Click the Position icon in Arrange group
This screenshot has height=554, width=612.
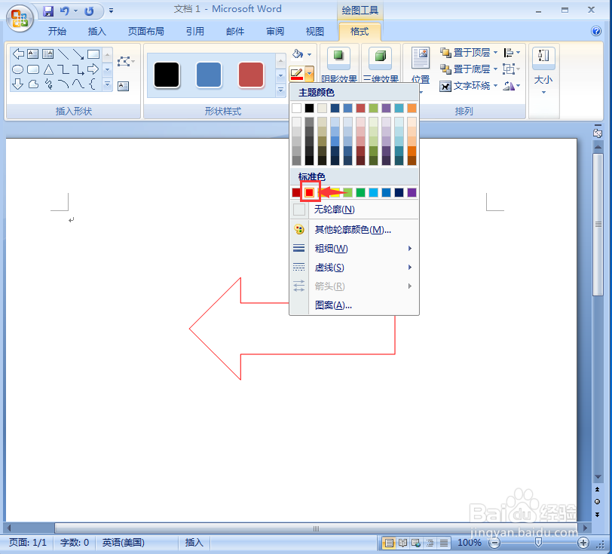(x=421, y=59)
